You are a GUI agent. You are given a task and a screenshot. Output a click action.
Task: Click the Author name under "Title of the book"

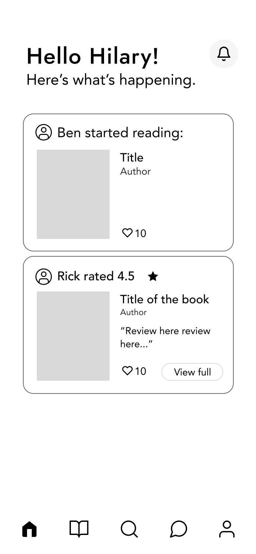[133, 312]
